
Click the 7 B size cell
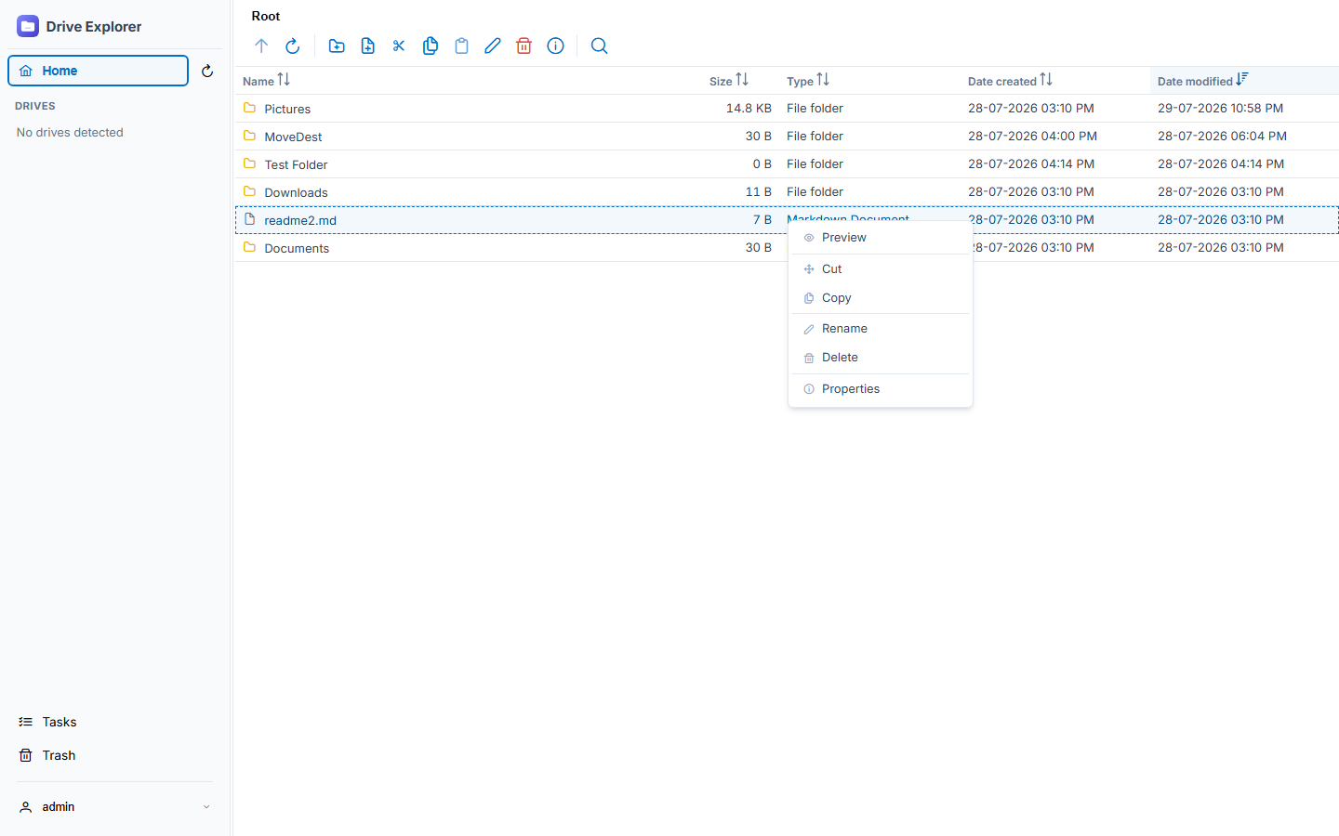coord(762,219)
